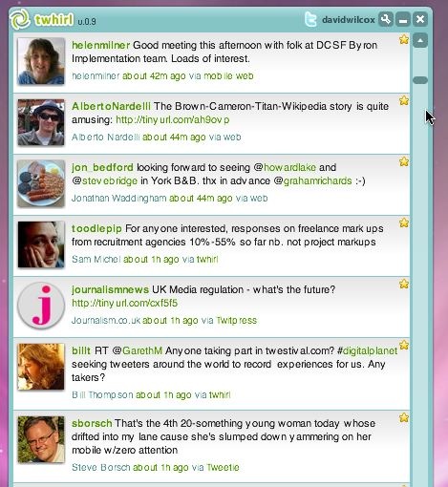Screen dimensions: 448x487
Task: Favorite helenmilner's tweet with the star
Action: 404,39
